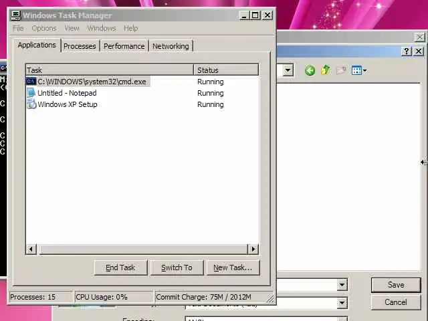
Task: Open the File menu in Task Manager
Action: coord(18,28)
